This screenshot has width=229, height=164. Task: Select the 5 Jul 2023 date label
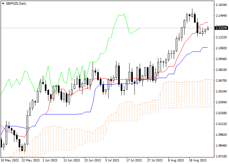click(112, 160)
